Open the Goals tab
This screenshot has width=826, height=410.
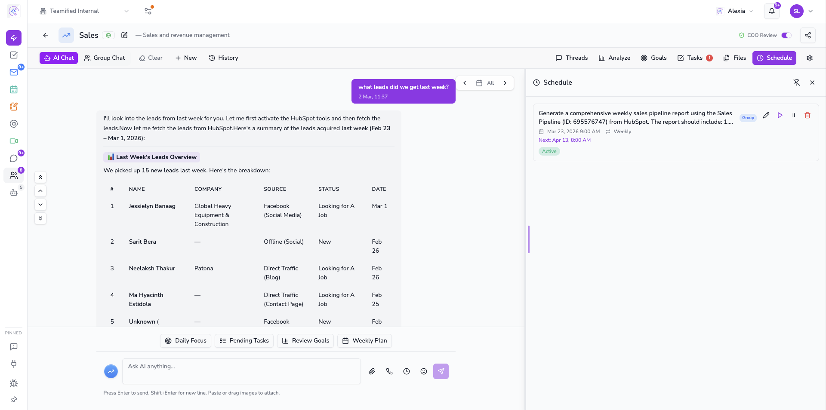pyautogui.click(x=653, y=58)
